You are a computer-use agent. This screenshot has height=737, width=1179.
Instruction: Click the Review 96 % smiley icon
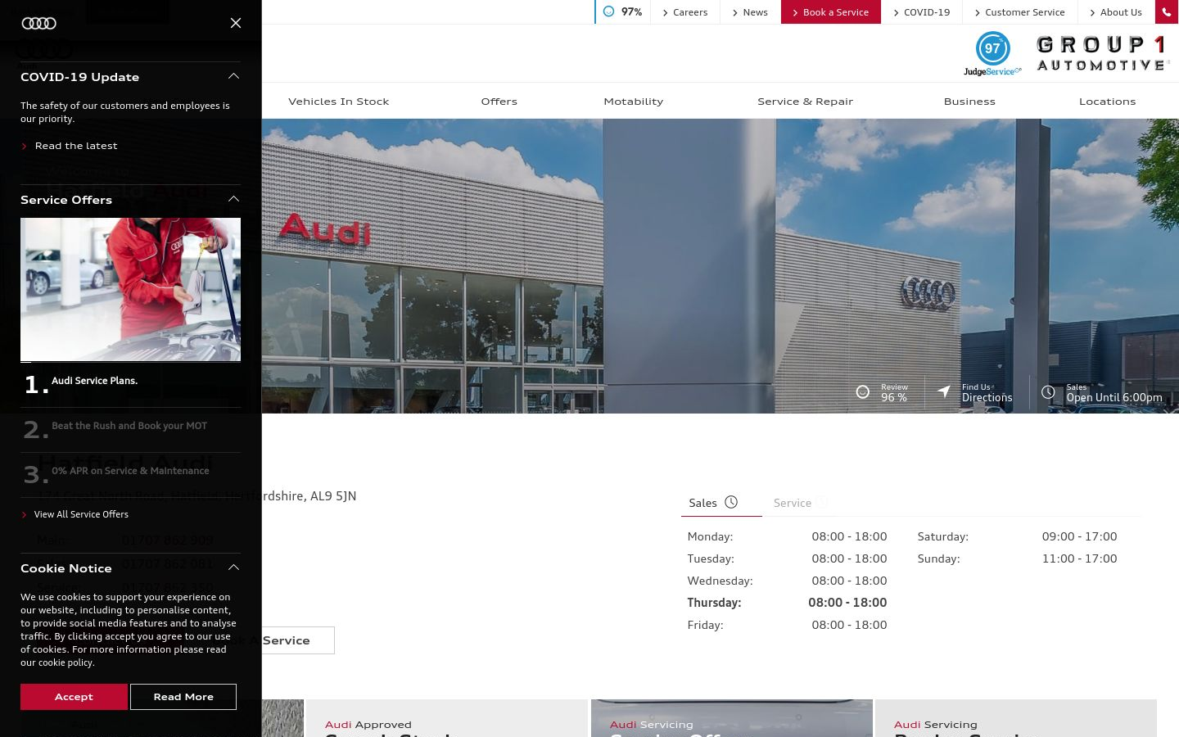tap(863, 392)
